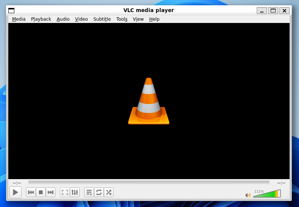Open the Help menu

pyautogui.click(x=154, y=19)
